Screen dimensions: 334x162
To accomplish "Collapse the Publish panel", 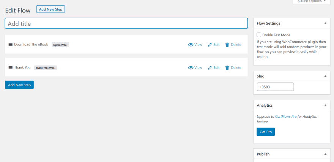I will pyautogui.click(x=325, y=154).
